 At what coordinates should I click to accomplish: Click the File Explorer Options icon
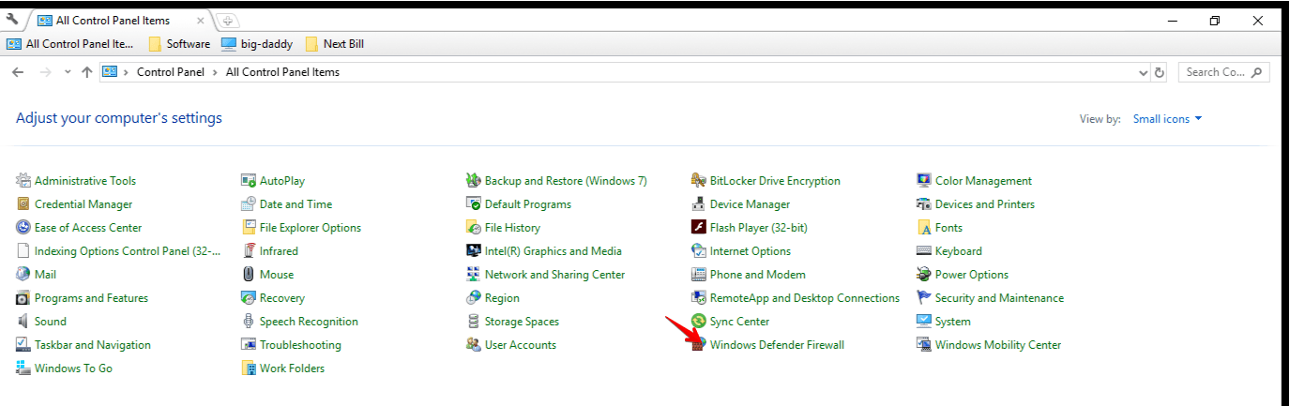point(249,228)
